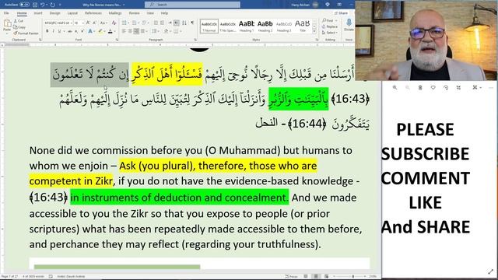Click the zoom-in magnifier in side panel
Image resolution: width=498 pixels, height=280 pixels.
coord(395,88)
